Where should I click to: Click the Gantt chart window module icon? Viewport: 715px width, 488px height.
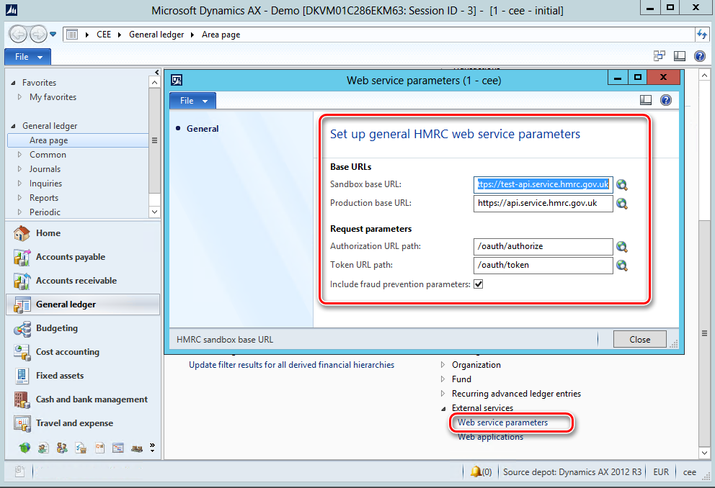coord(118,448)
